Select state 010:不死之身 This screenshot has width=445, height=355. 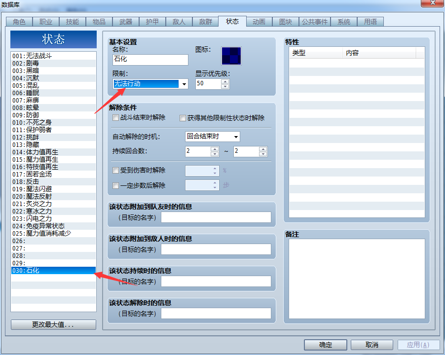tap(53, 122)
